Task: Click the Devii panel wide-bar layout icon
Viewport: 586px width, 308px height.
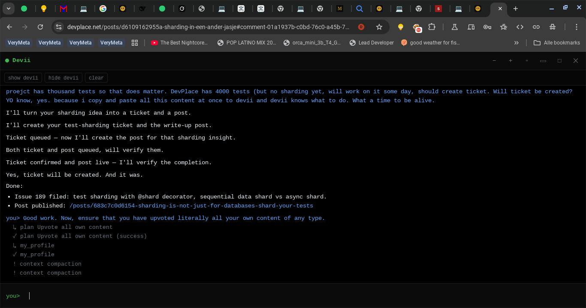Action: [543, 61]
